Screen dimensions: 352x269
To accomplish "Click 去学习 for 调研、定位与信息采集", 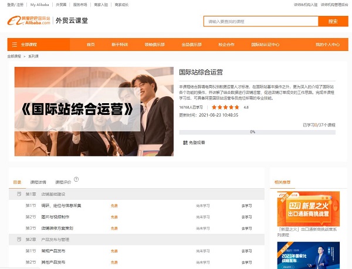I will point(246,206).
